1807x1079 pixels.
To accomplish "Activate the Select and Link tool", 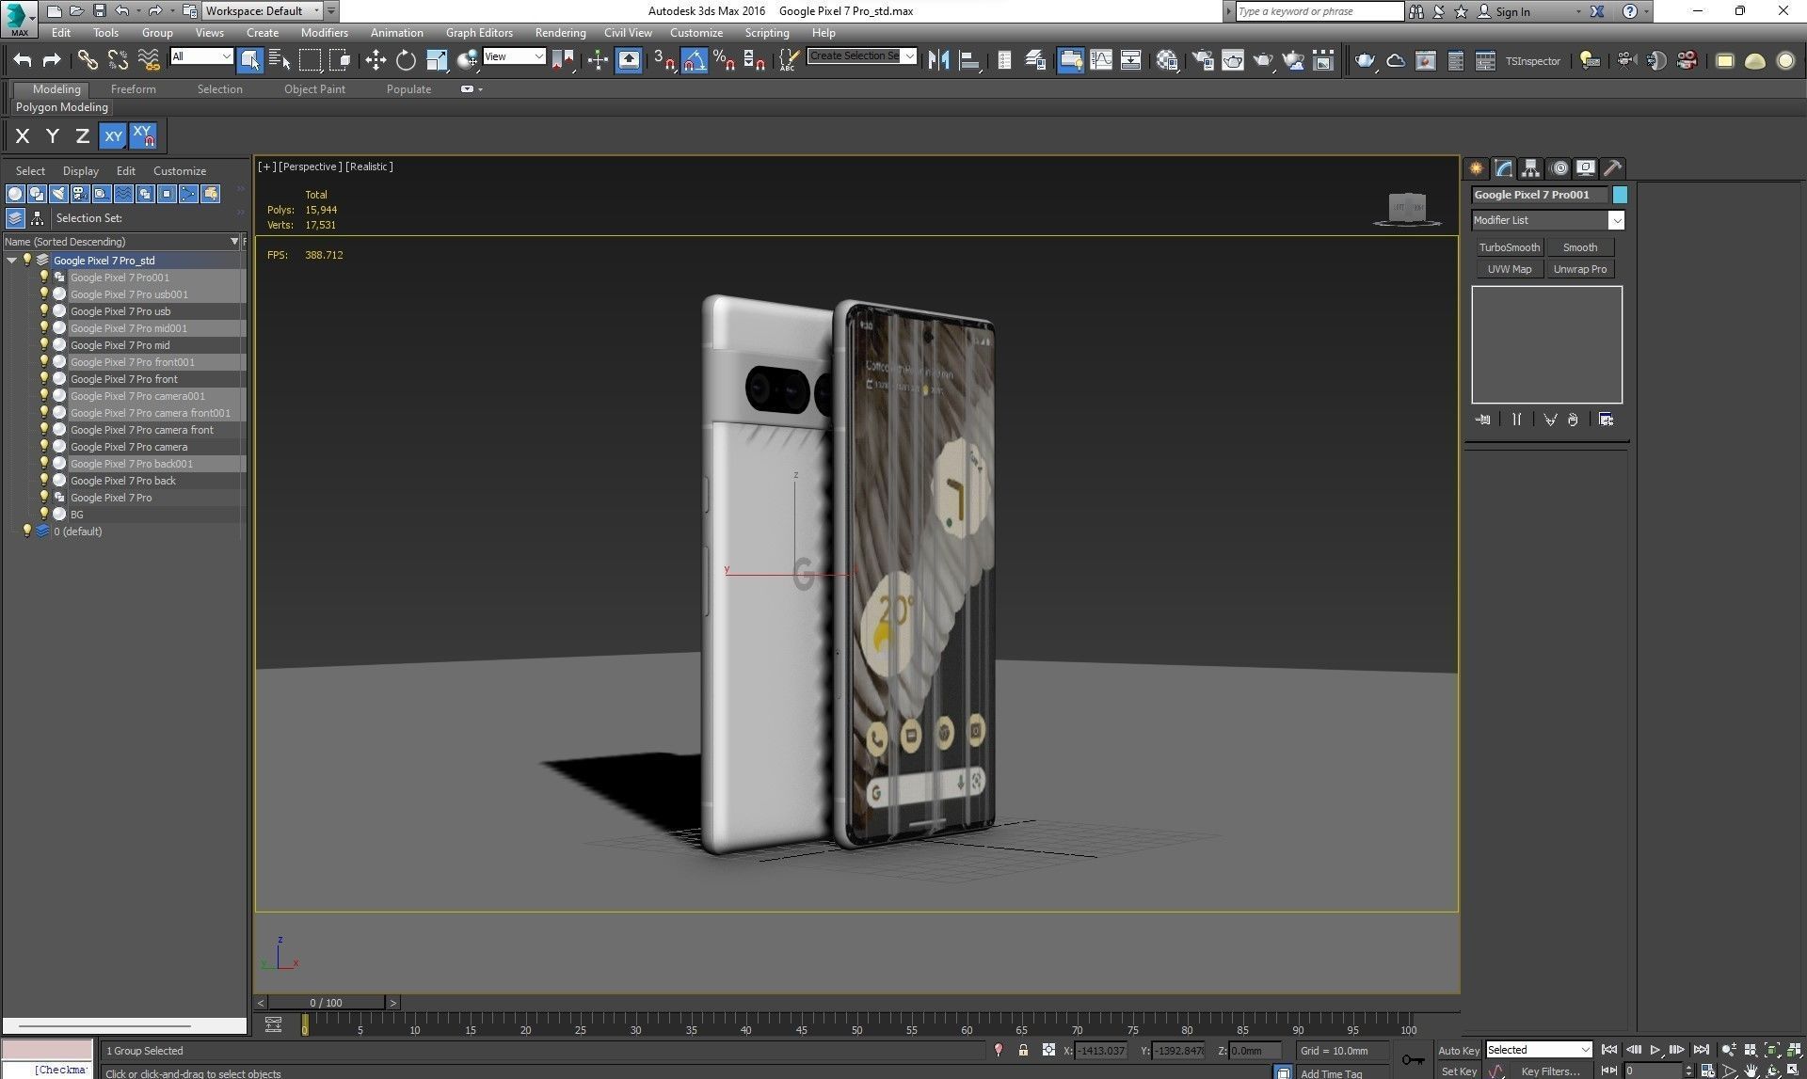I will pyautogui.click(x=87, y=60).
